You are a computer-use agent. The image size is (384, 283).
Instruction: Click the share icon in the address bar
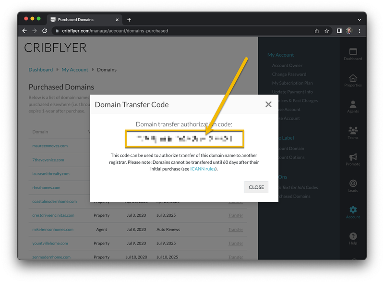click(317, 31)
